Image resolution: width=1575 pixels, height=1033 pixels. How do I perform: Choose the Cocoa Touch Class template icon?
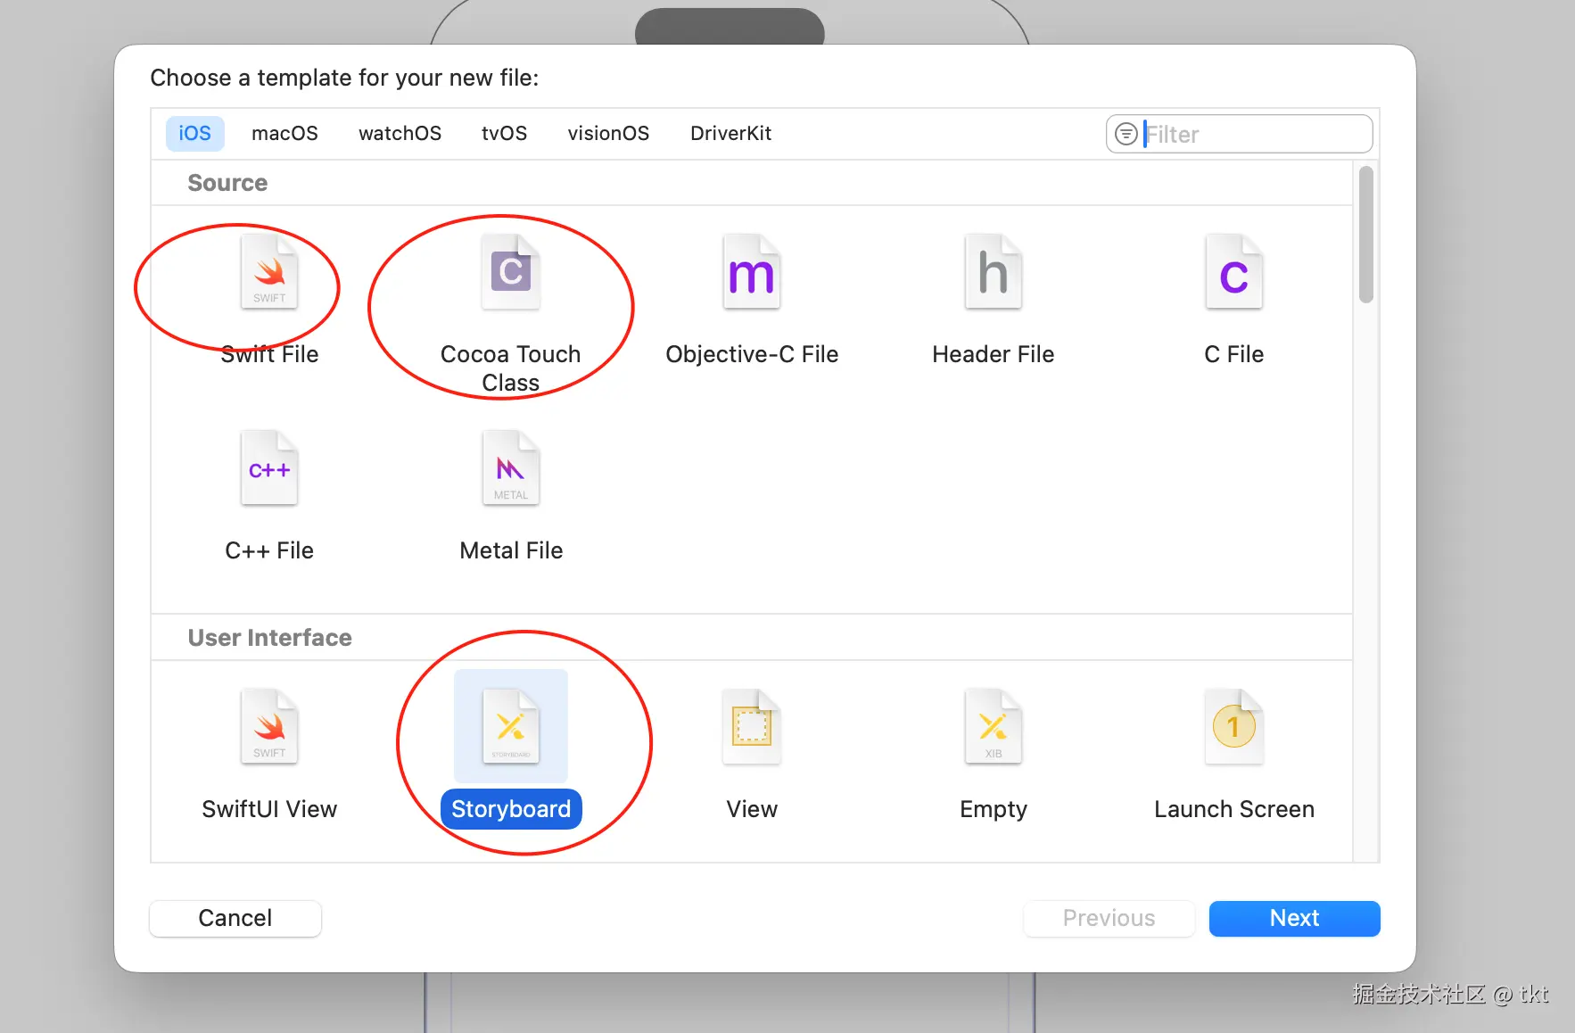[x=511, y=271]
